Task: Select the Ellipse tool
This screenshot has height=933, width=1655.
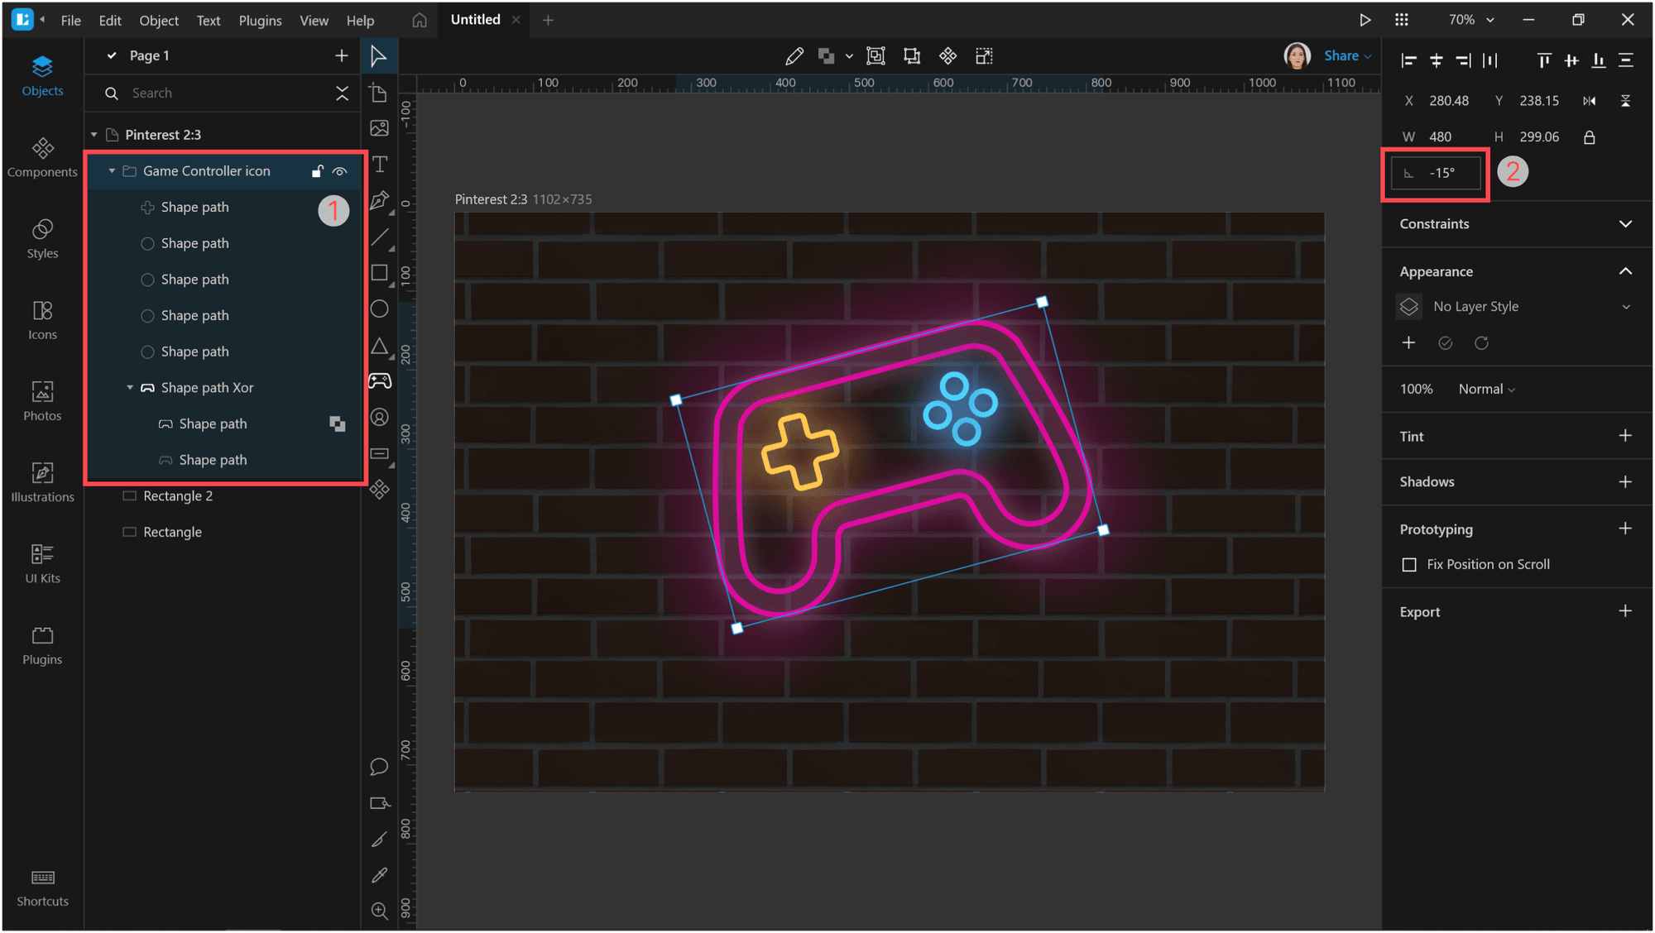Action: 381,309
